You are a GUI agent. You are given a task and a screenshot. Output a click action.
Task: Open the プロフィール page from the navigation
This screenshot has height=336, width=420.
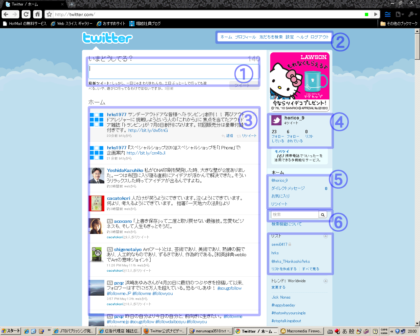click(245, 37)
